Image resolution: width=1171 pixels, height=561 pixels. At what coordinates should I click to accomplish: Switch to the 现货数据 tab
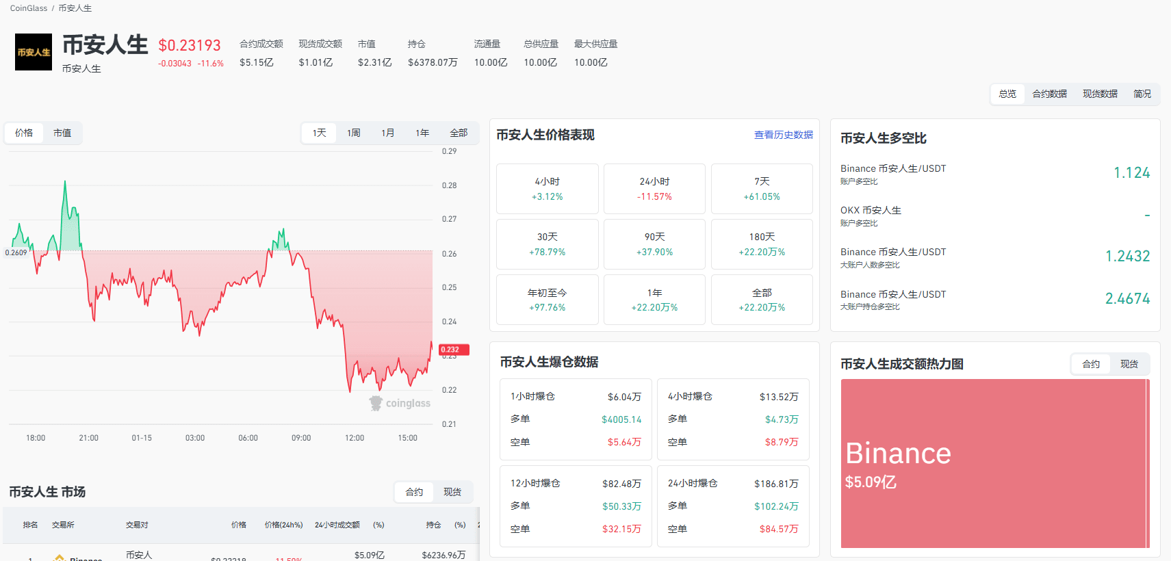1101,94
